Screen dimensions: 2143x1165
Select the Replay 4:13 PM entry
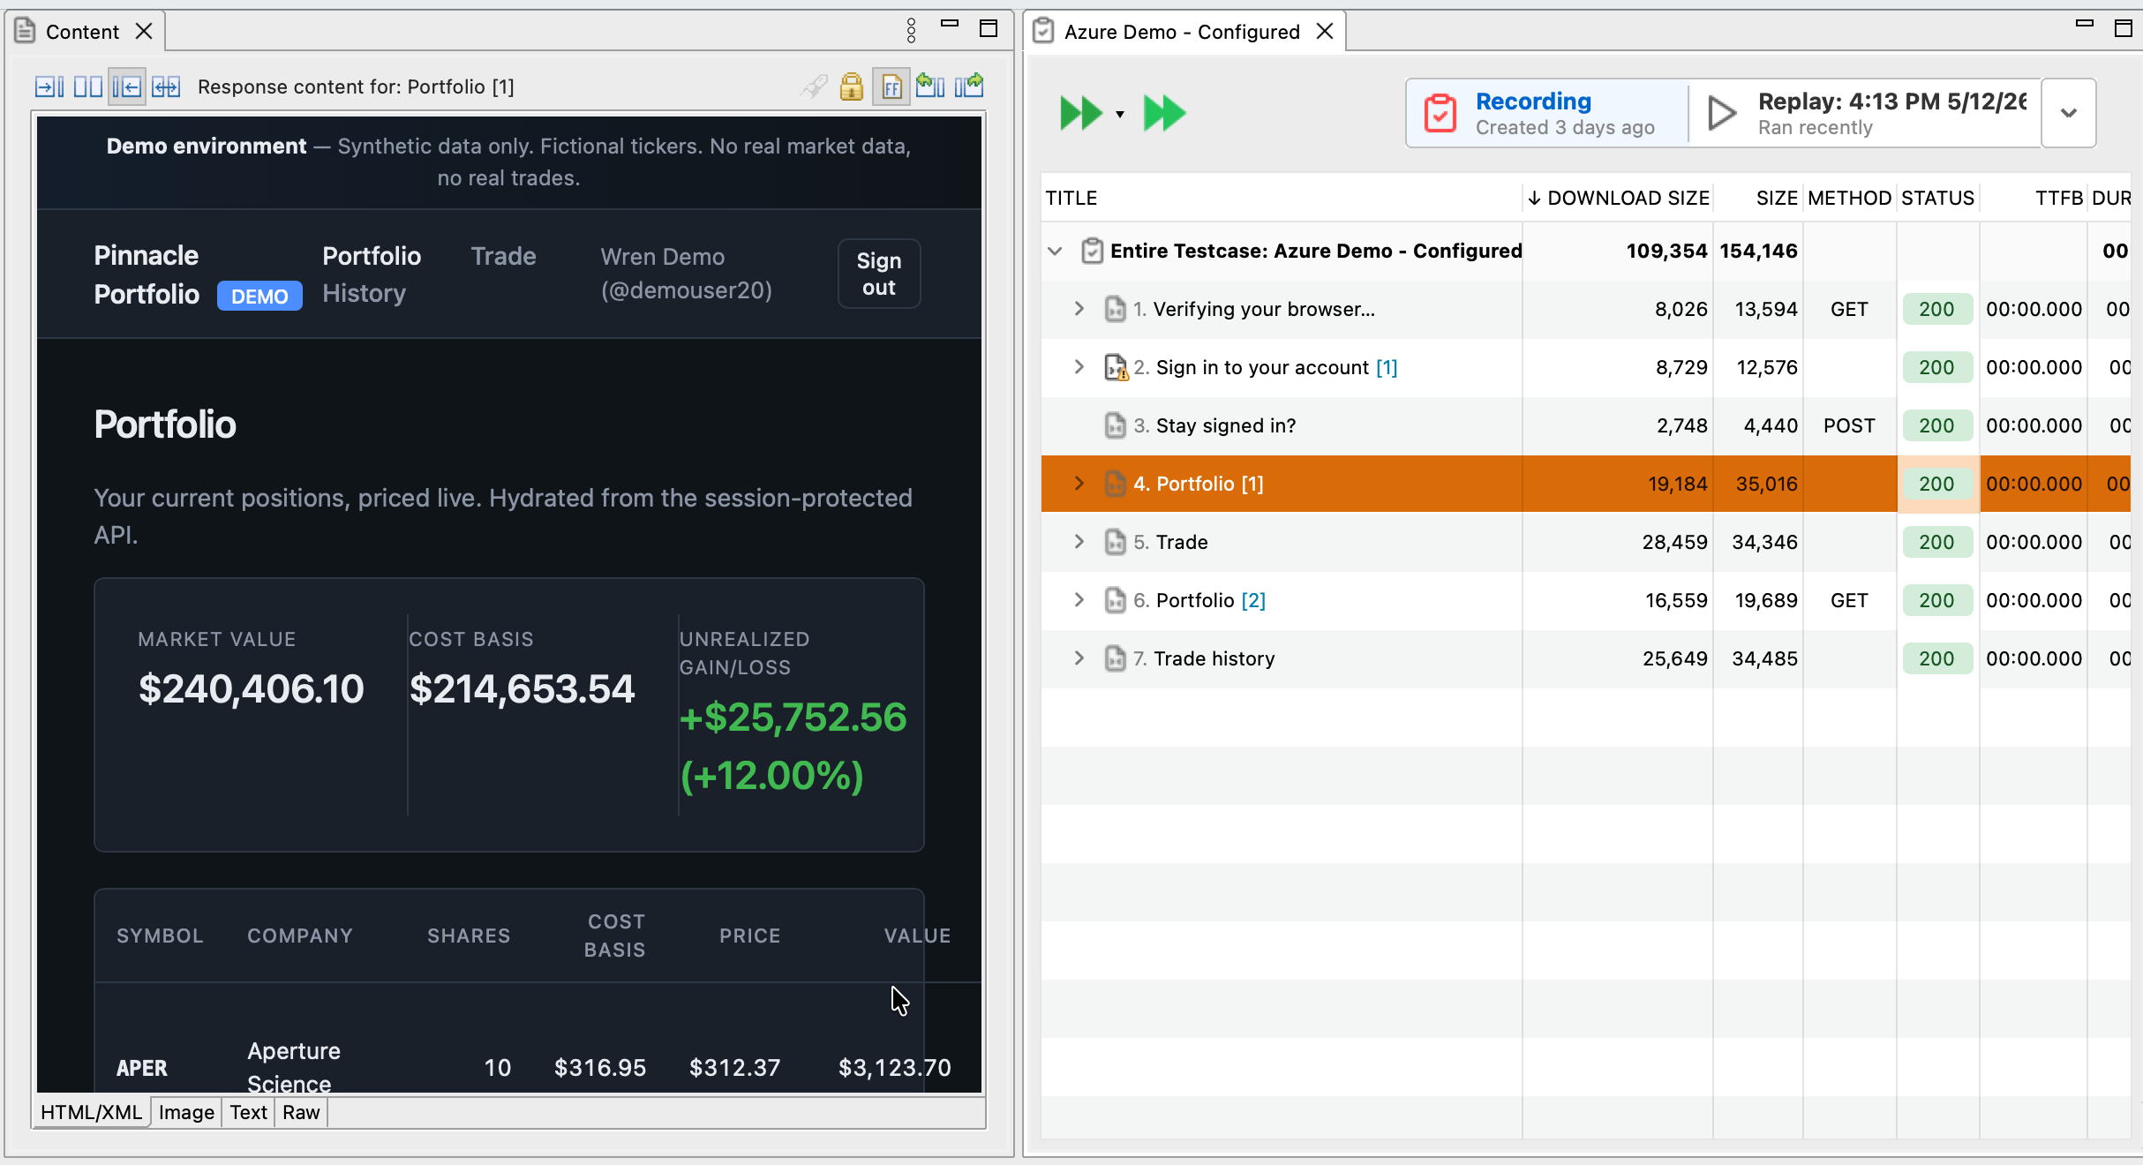click(1866, 113)
